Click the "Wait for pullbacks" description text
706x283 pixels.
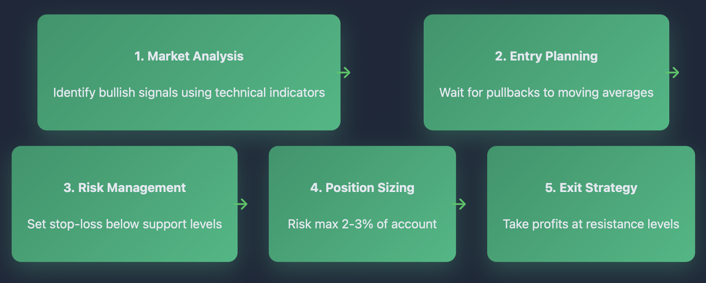click(x=546, y=92)
